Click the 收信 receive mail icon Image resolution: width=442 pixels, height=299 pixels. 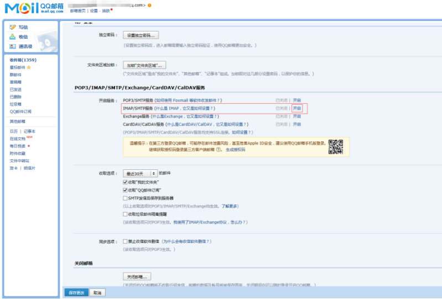pos(13,37)
